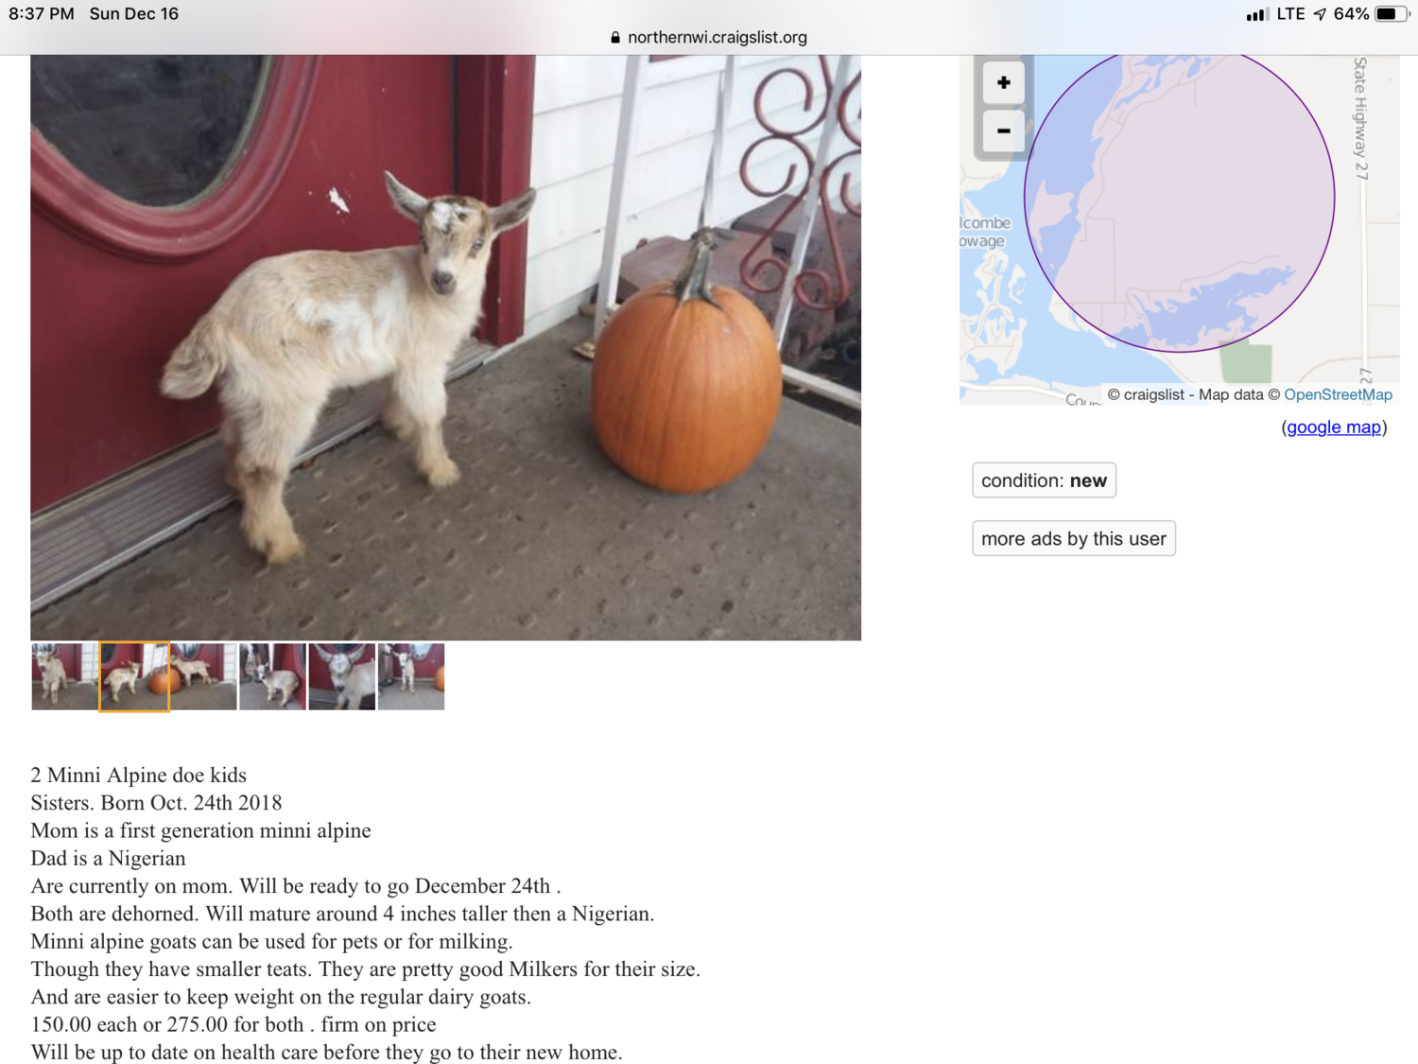Tap the 8:37 PM clock in status bar
This screenshot has width=1418, height=1064.
[x=42, y=14]
